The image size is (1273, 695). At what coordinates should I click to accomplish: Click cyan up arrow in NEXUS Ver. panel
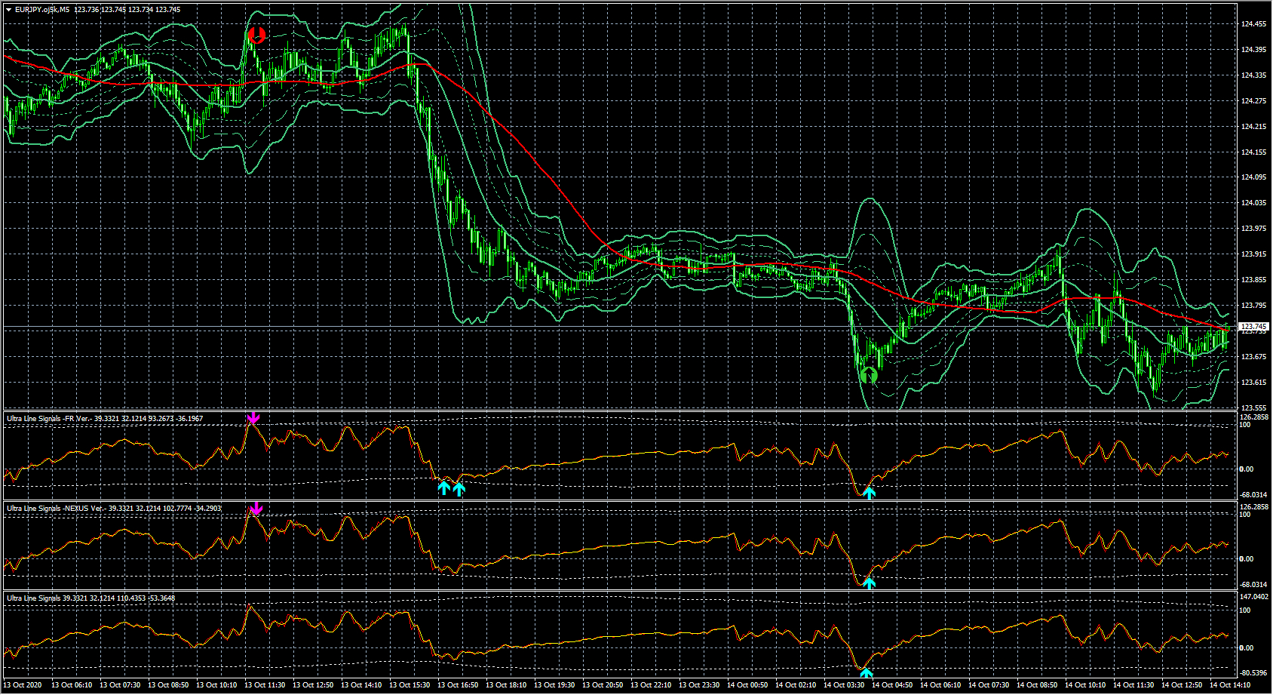pyautogui.click(x=870, y=583)
